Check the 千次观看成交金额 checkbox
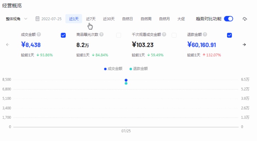The height and width of the screenshot is (141, 257). [174, 35]
